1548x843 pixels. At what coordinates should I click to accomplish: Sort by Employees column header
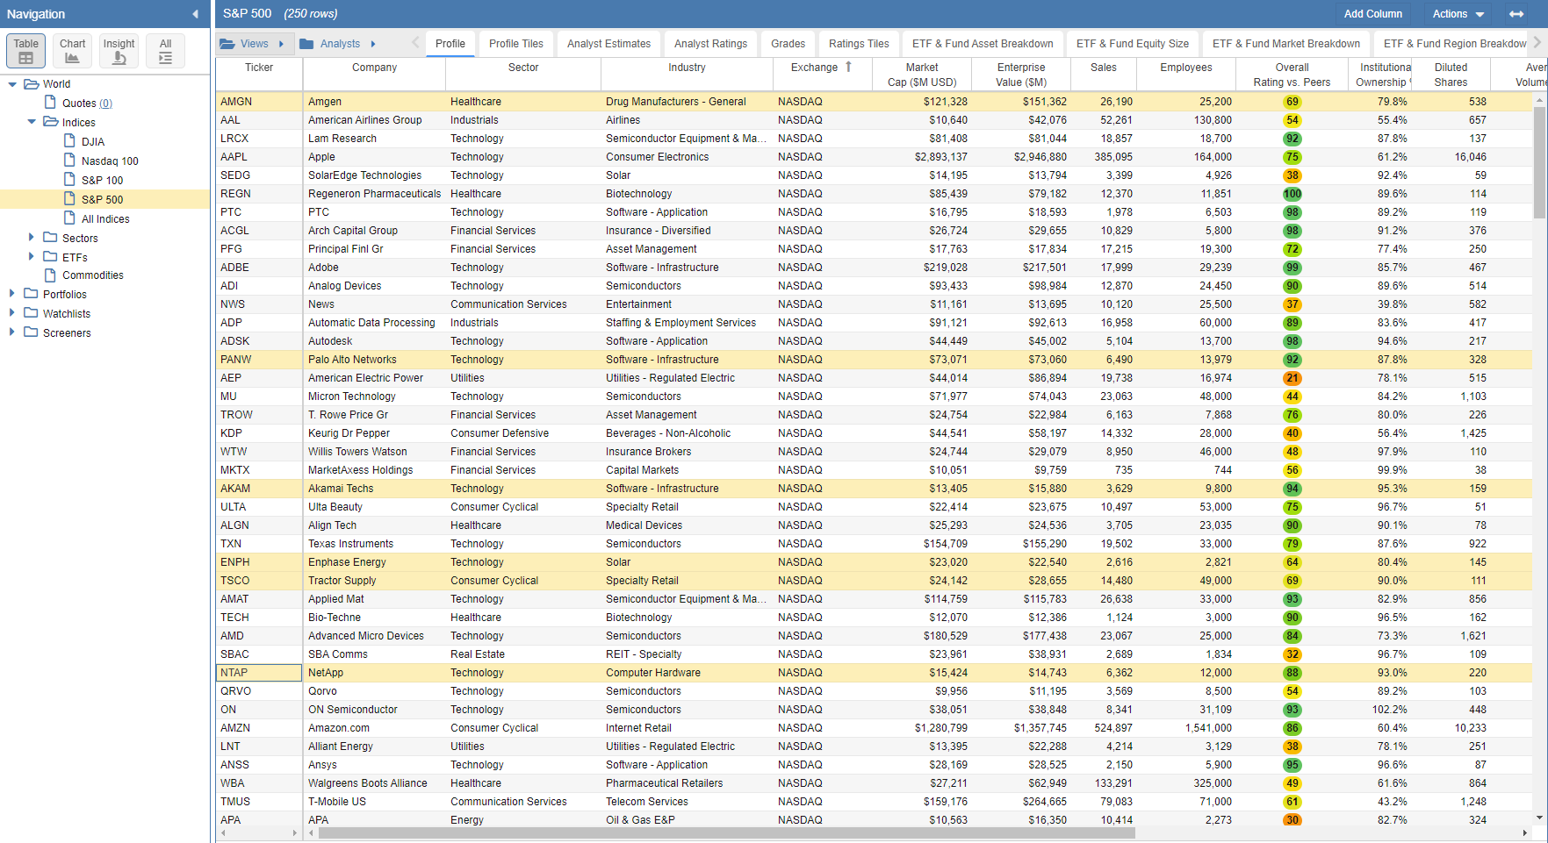(x=1185, y=68)
